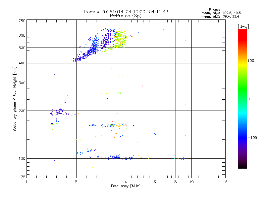
Task: Click the x-axis tick label '8'
Action: click(176, 182)
